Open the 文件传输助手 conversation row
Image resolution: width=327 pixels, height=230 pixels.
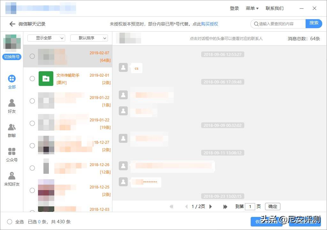tap(68, 79)
